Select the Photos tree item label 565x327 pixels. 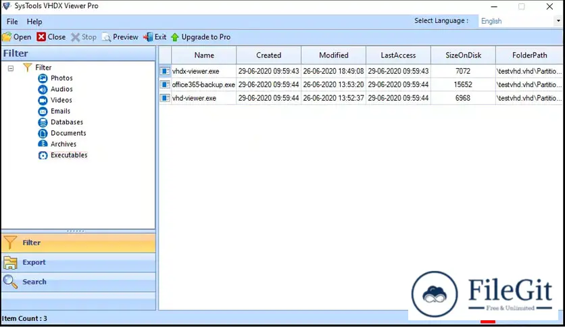point(62,78)
